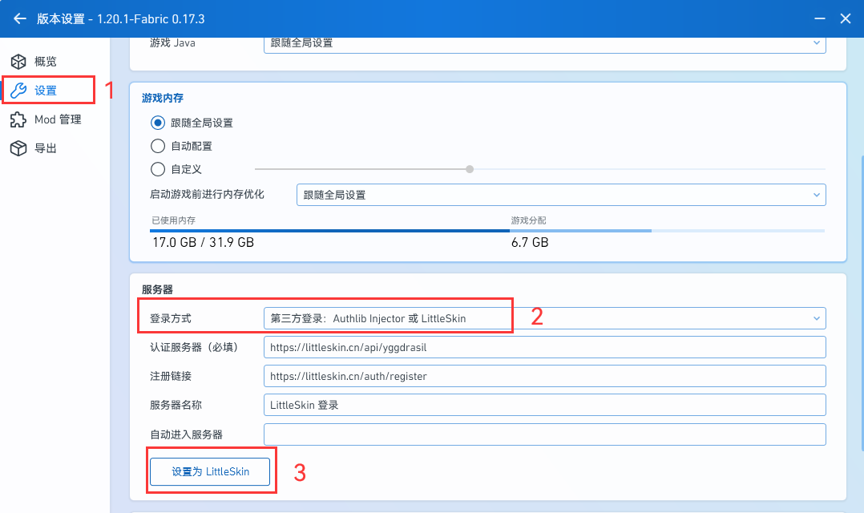The width and height of the screenshot is (864, 513).
Task: Click the 认证服务器 URL input field
Action: [544, 347]
